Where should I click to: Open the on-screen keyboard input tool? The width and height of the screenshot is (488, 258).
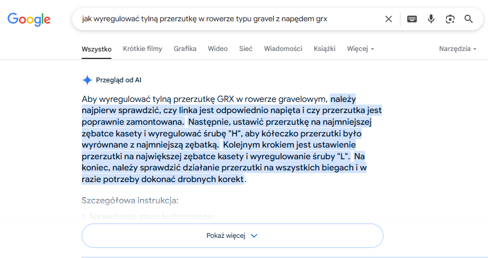tap(412, 19)
